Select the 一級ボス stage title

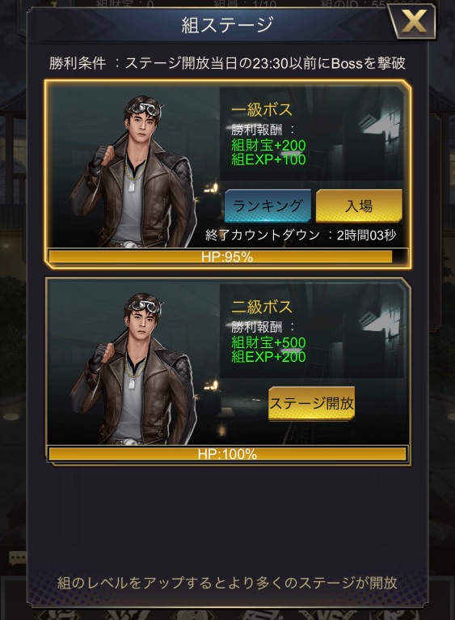pyautogui.click(x=262, y=109)
